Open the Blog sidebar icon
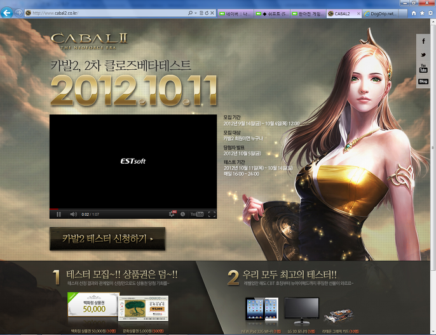 tap(423, 81)
